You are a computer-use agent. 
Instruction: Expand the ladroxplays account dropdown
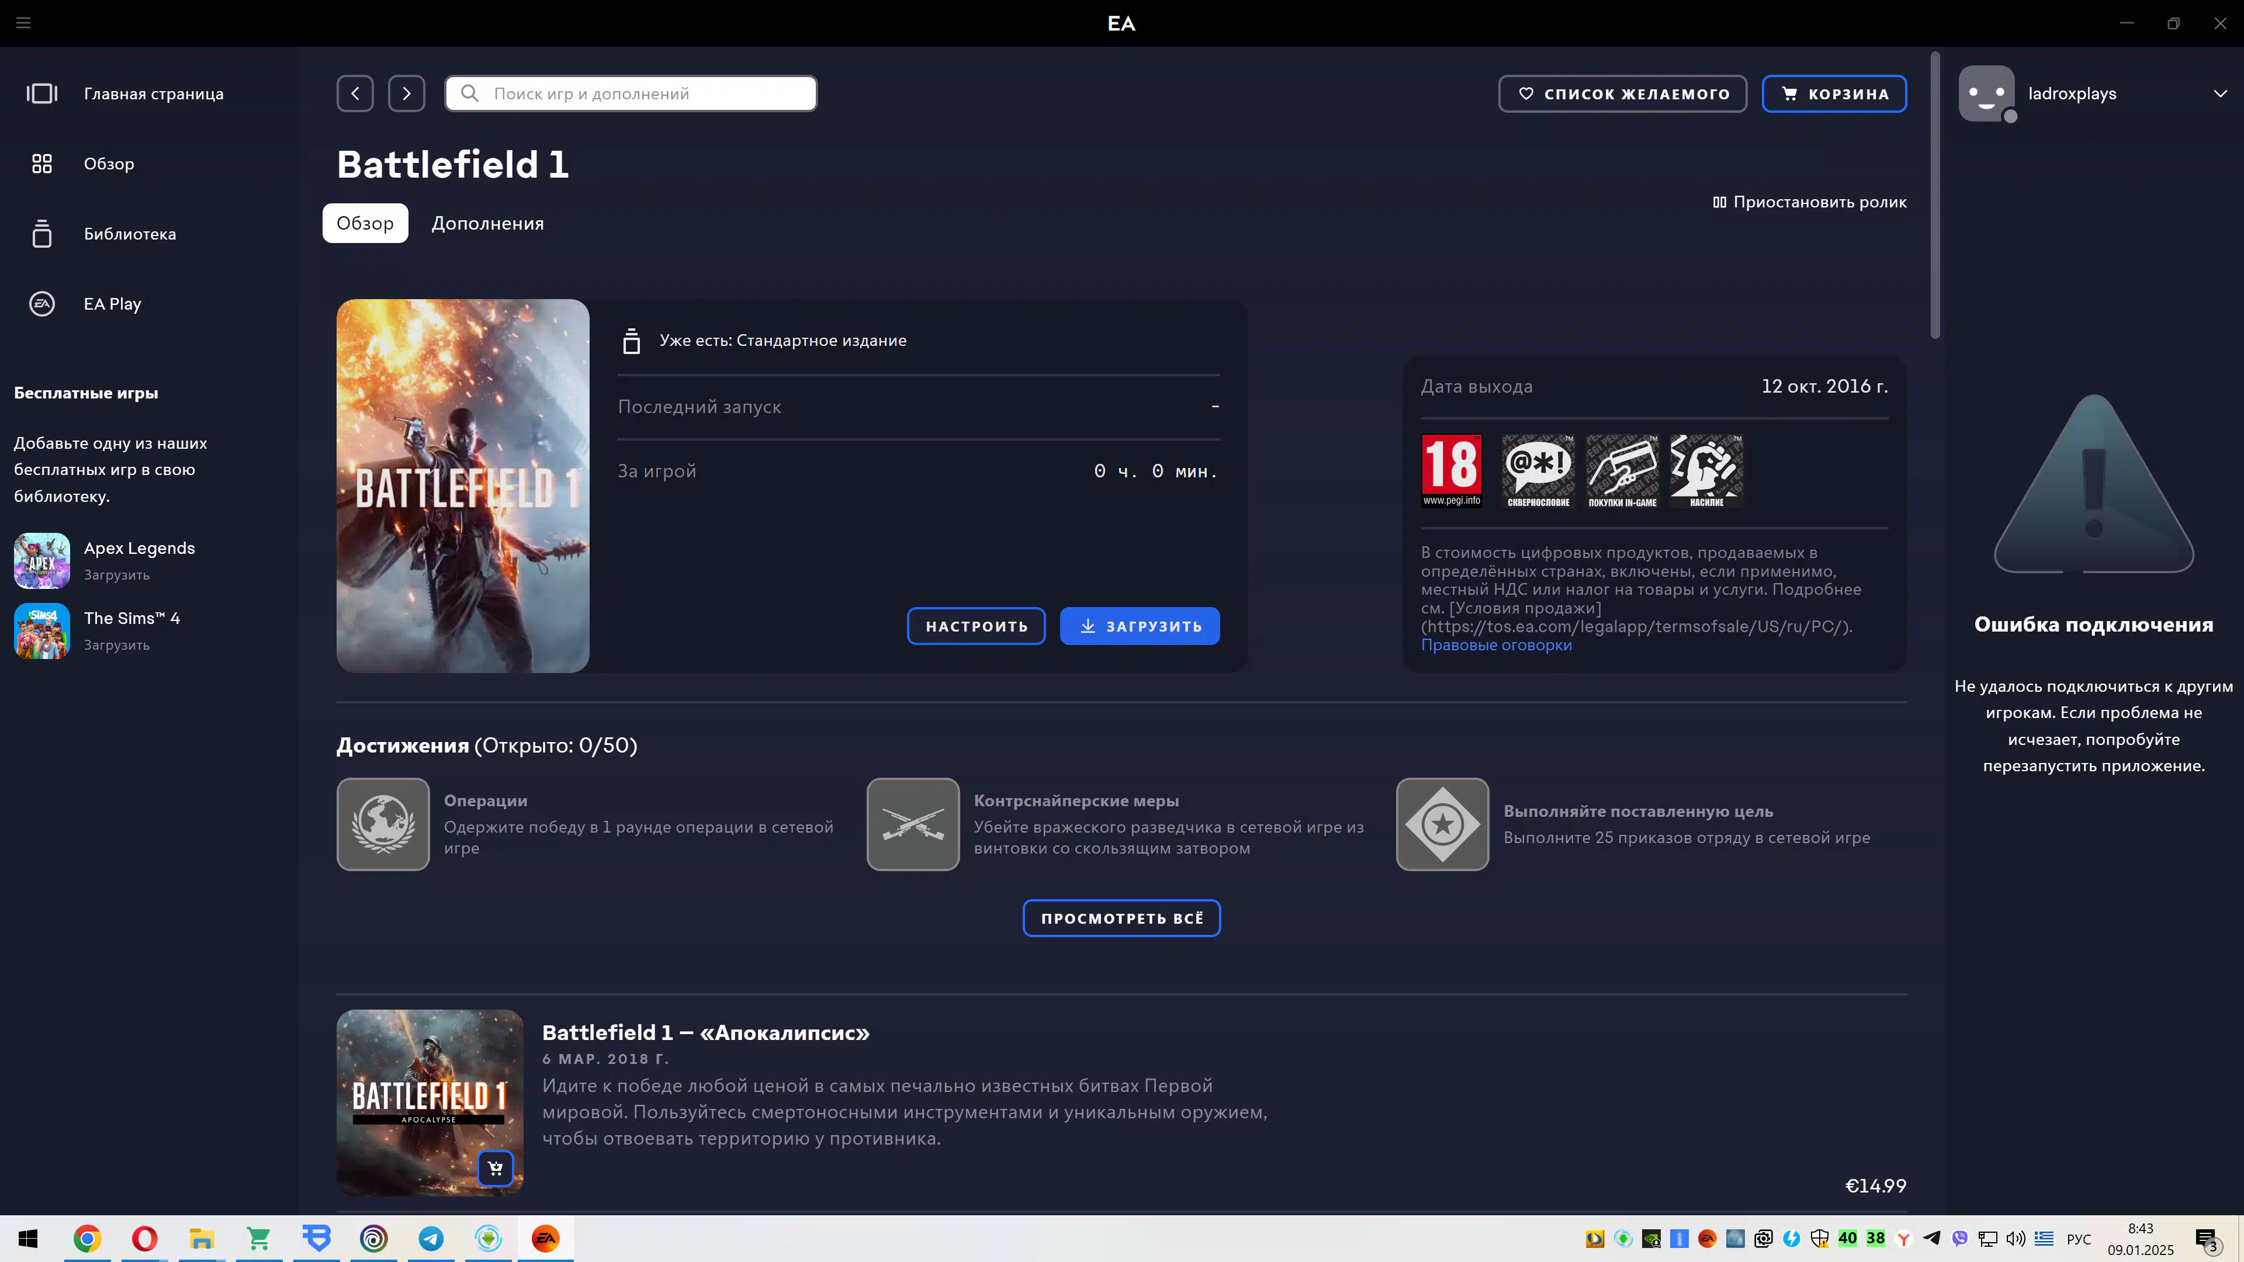(2221, 93)
